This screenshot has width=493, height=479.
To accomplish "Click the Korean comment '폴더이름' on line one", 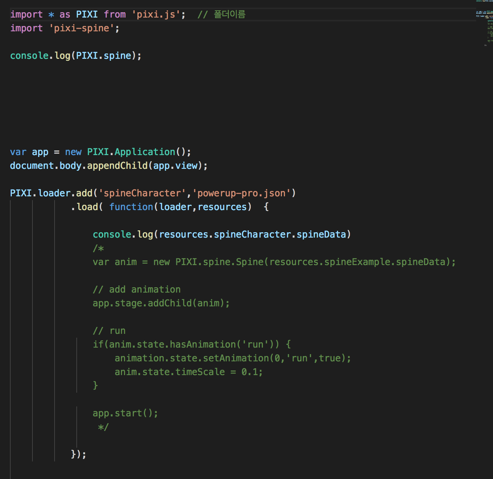I will pyautogui.click(x=230, y=14).
